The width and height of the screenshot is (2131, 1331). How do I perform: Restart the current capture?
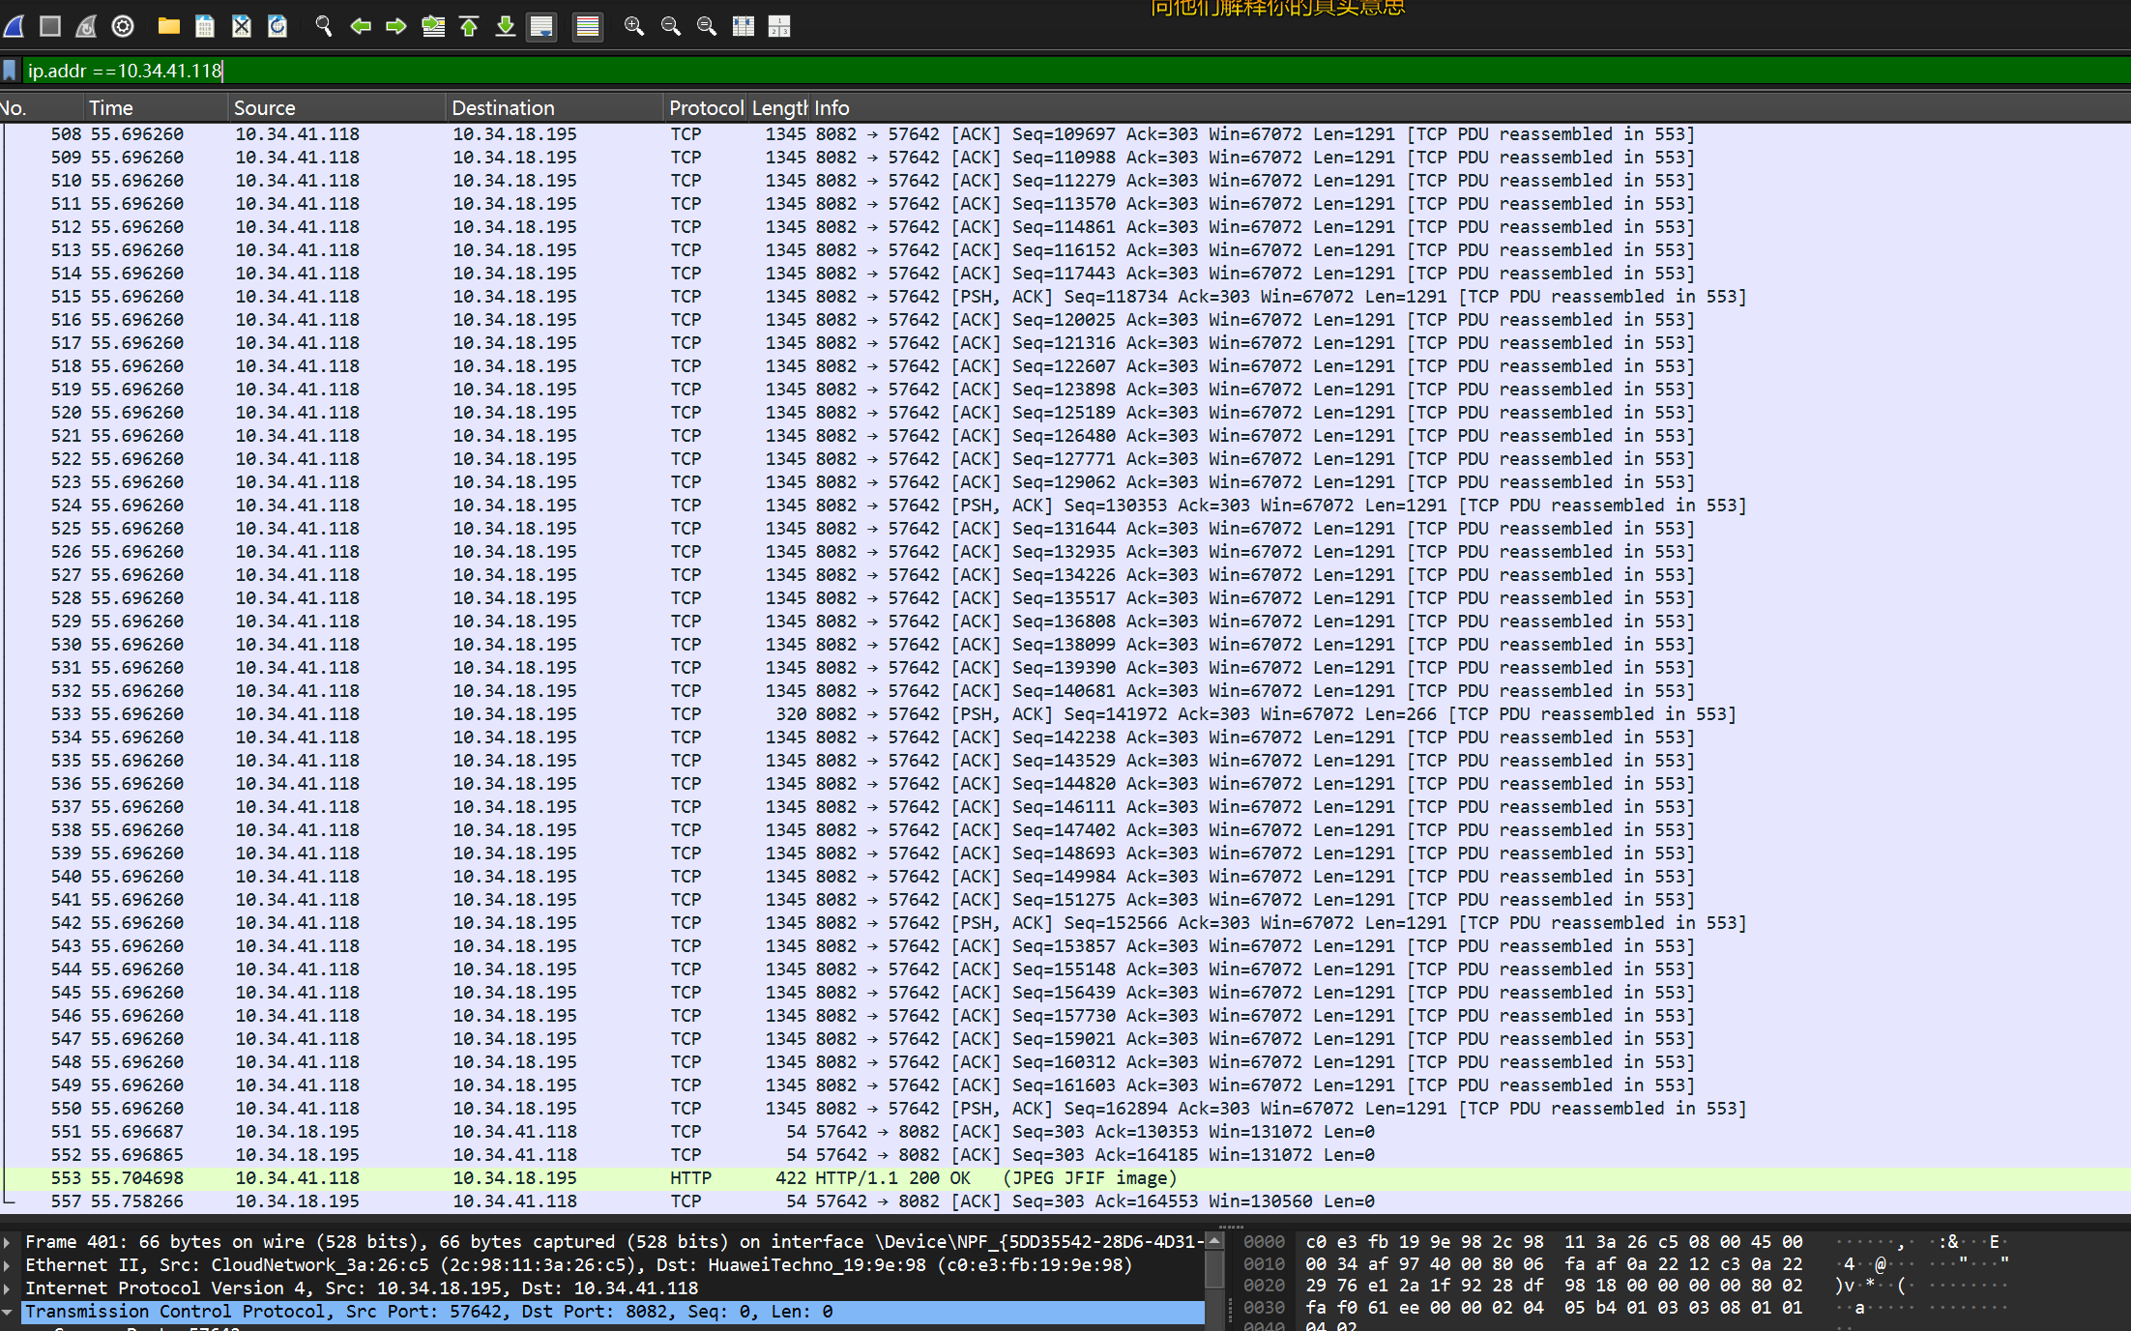tap(86, 26)
